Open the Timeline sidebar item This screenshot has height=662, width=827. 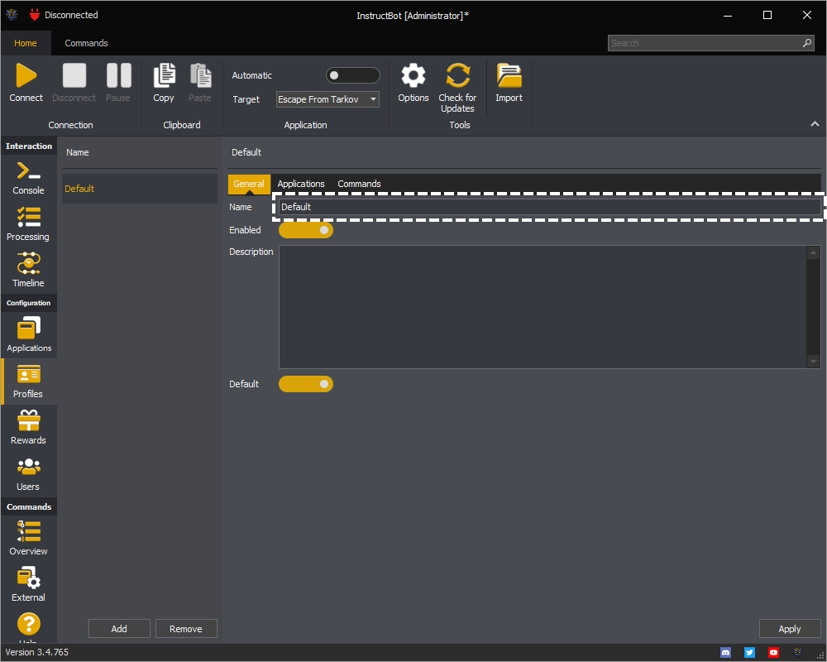tap(28, 271)
